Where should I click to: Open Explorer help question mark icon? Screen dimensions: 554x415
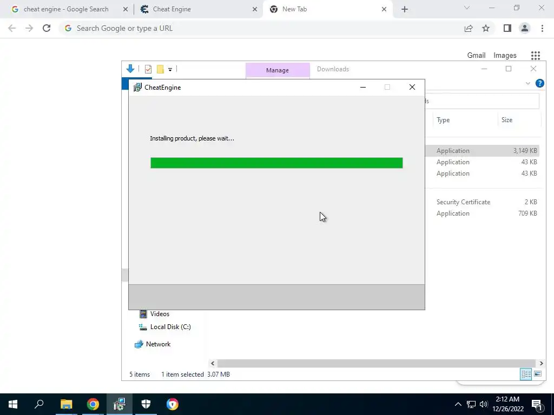539,83
